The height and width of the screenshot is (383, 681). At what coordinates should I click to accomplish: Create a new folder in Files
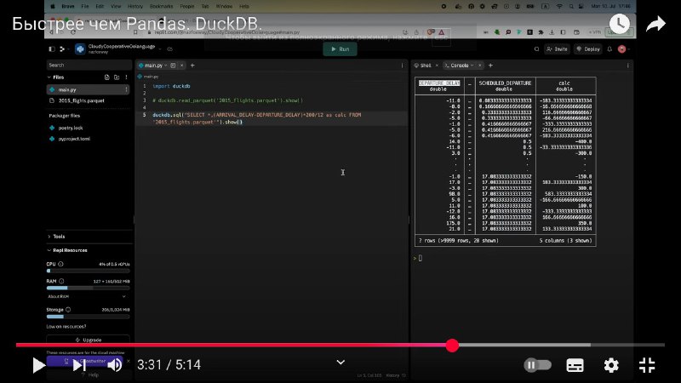coord(117,77)
